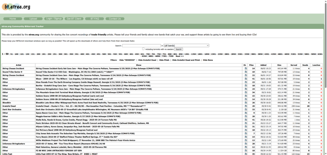
Task: Open Sound Tribe Sector 9 artist link
Action: (x=12, y=72)
